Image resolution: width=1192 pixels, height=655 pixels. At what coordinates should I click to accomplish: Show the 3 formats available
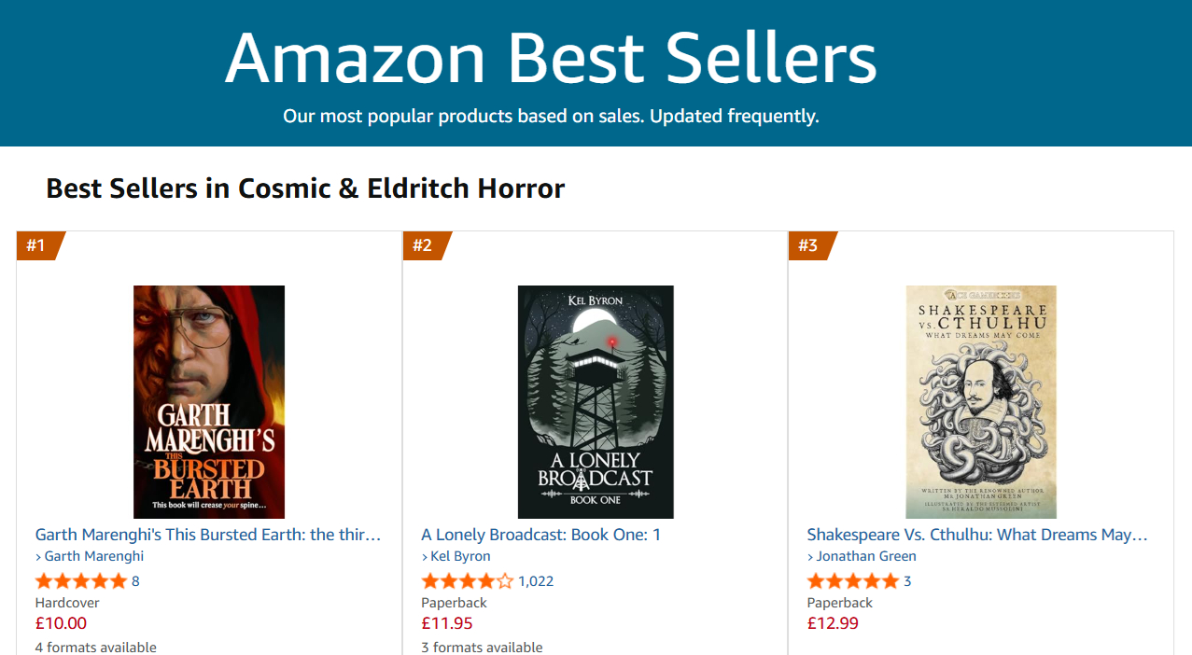(482, 647)
